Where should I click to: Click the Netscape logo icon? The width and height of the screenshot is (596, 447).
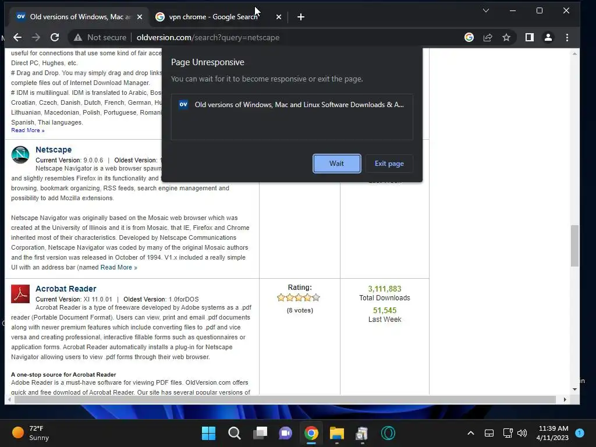pos(20,155)
